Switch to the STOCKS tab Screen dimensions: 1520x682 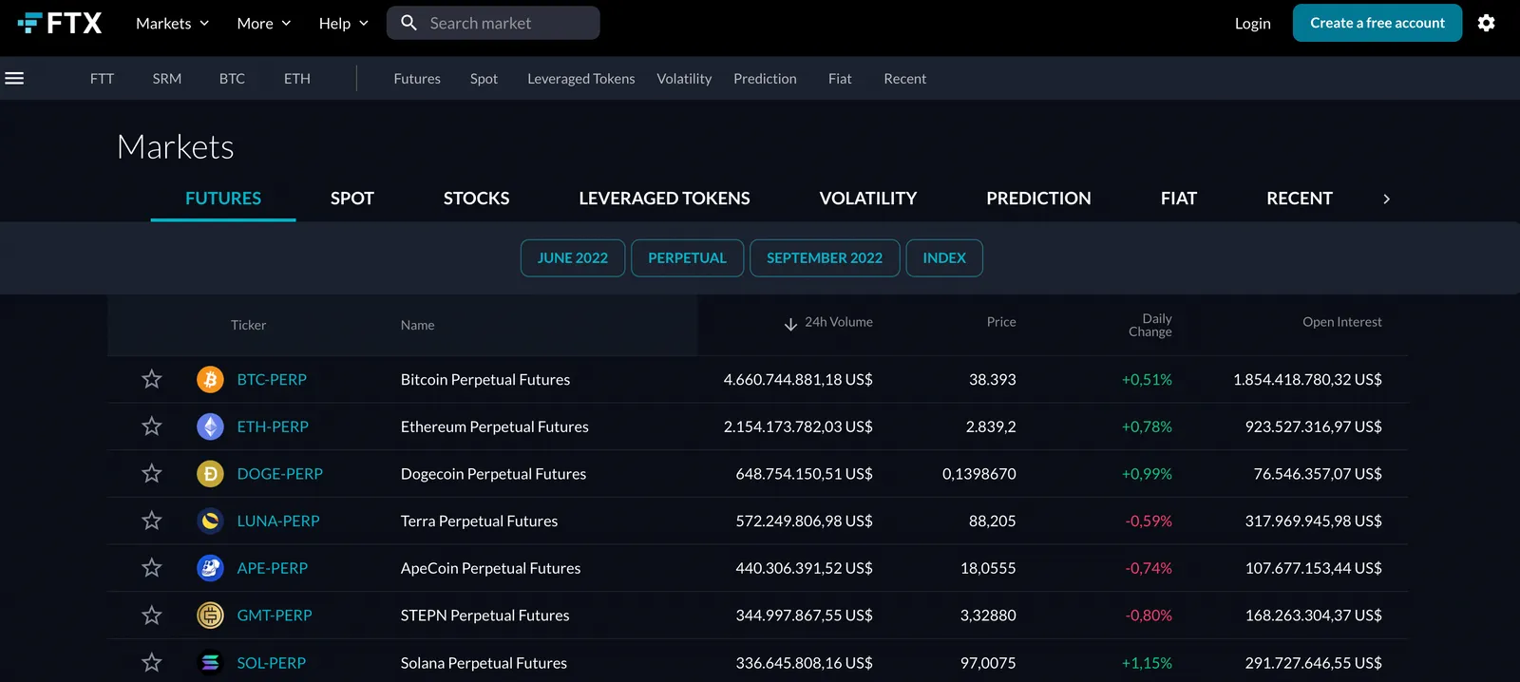pyautogui.click(x=476, y=199)
